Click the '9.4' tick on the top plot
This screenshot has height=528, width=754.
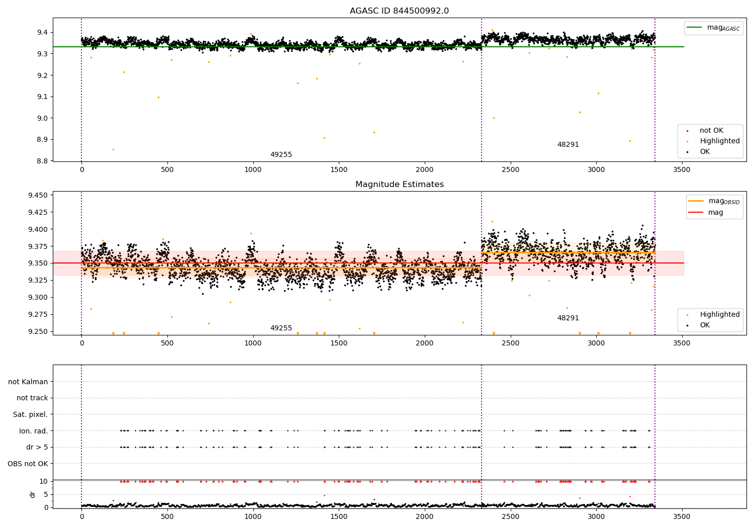pyautogui.click(x=42, y=33)
